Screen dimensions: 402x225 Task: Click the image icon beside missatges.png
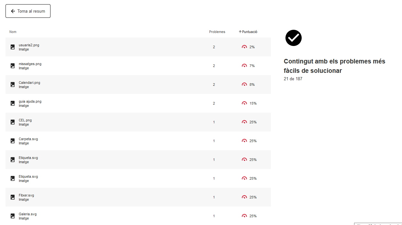click(13, 66)
